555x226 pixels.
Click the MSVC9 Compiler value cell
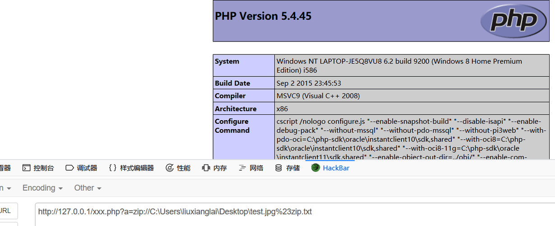pyautogui.click(x=412, y=96)
